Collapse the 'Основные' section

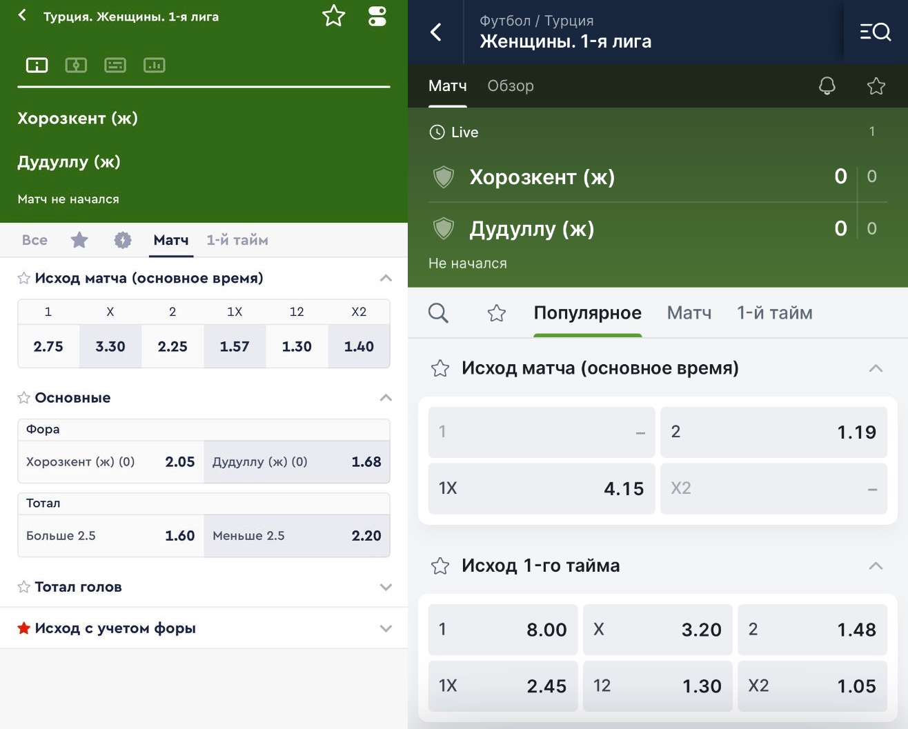click(385, 398)
